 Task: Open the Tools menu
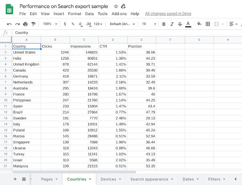pos(103,14)
